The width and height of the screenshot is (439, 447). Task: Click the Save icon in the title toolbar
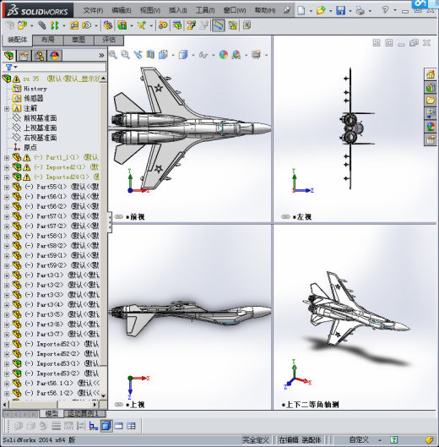[x=340, y=10]
